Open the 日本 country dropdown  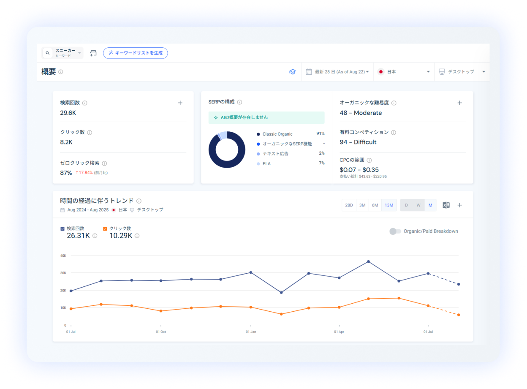405,72
